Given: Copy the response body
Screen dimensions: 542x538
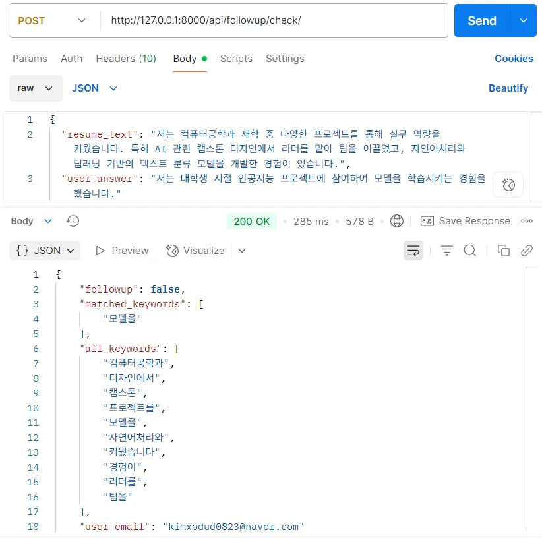Looking at the screenshot, I should point(503,251).
